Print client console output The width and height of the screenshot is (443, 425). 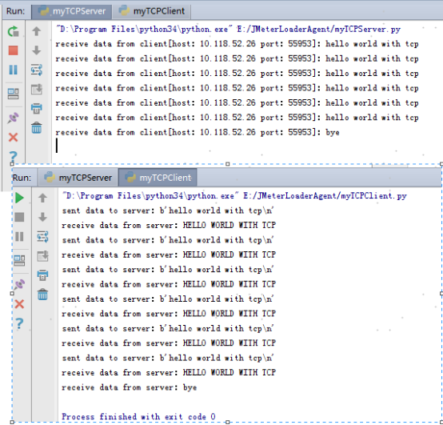[x=42, y=275]
